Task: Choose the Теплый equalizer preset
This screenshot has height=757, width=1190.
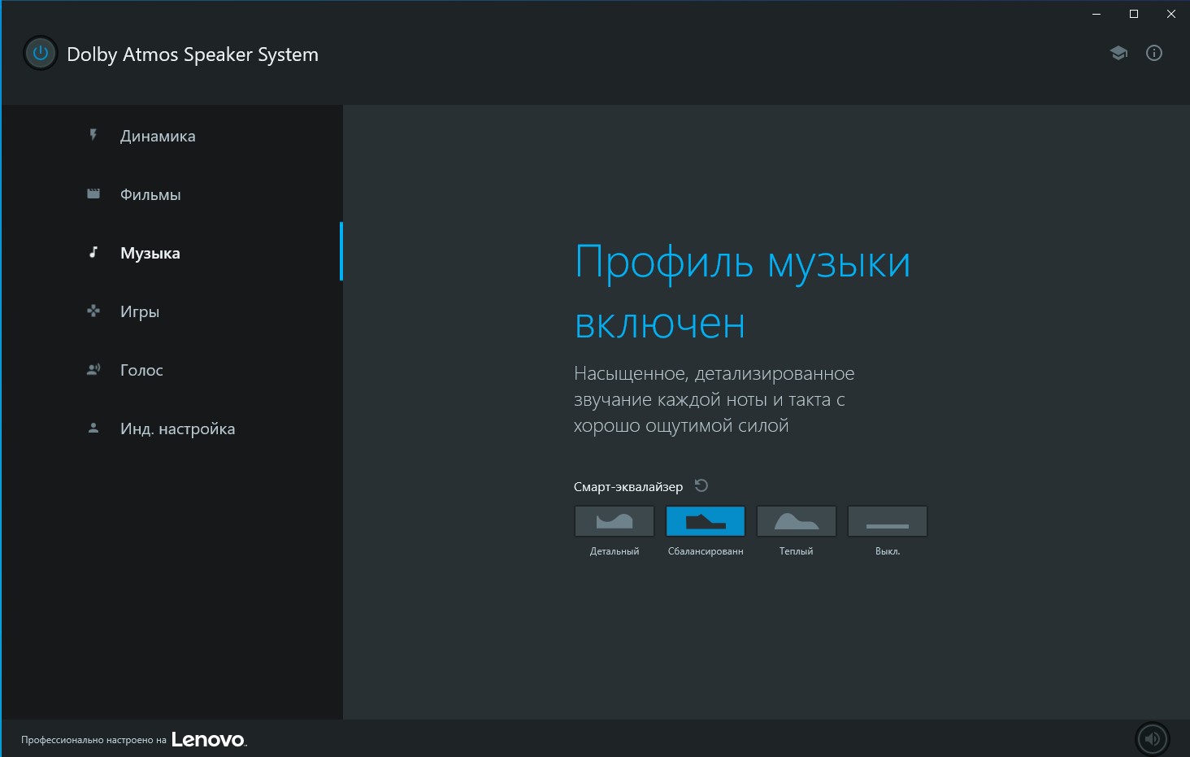Action: pos(797,521)
